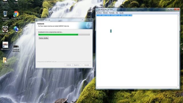Click the Notepad vertical scrollbar up arrow
The height and width of the screenshot is (103, 183).
pos(178,15)
